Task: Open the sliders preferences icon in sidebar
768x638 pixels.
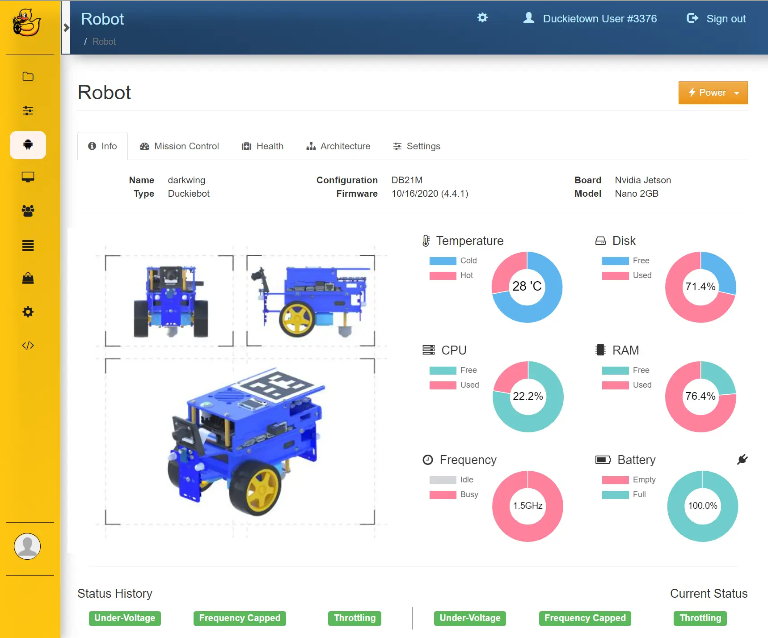Action: click(x=28, y=110)
